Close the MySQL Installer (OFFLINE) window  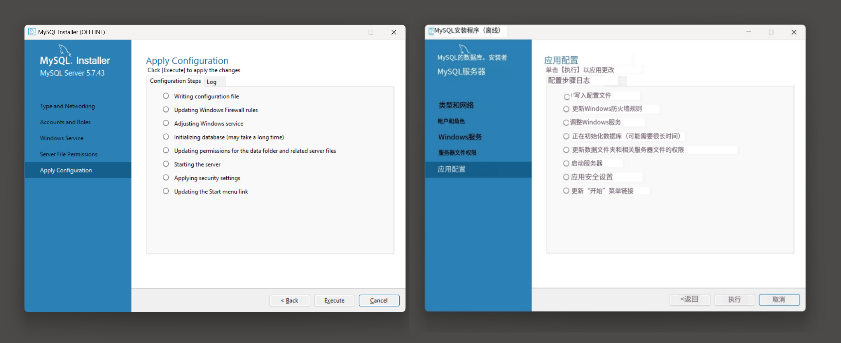pyautogui.click(x=394, y=32)
